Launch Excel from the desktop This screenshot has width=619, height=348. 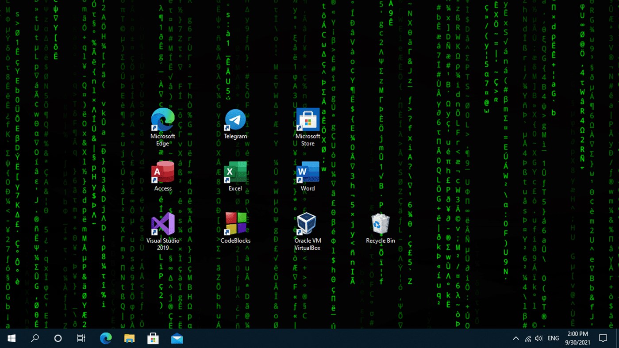[x=235, y=172]
